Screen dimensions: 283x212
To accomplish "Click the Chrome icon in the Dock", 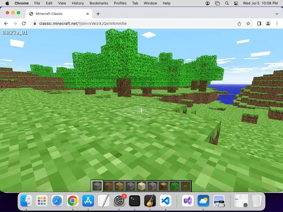I will coord(73,201).
